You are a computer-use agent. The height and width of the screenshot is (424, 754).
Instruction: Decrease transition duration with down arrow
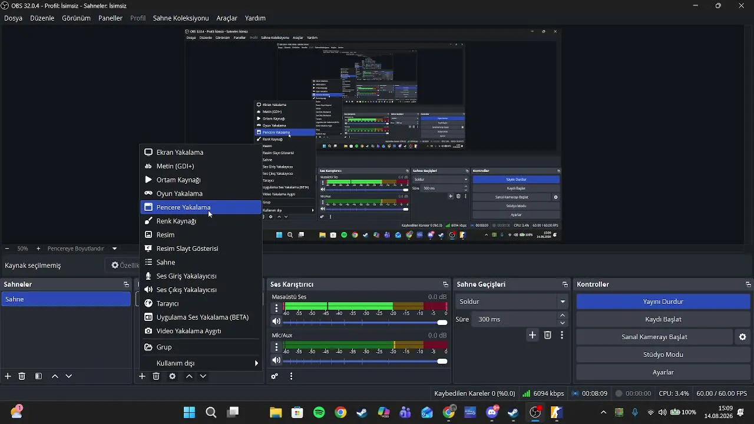click(x=563, y=323)
